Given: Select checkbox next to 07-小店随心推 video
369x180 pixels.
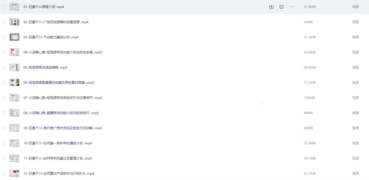Looking at the screenshot, I should click(x=4, y=98).
